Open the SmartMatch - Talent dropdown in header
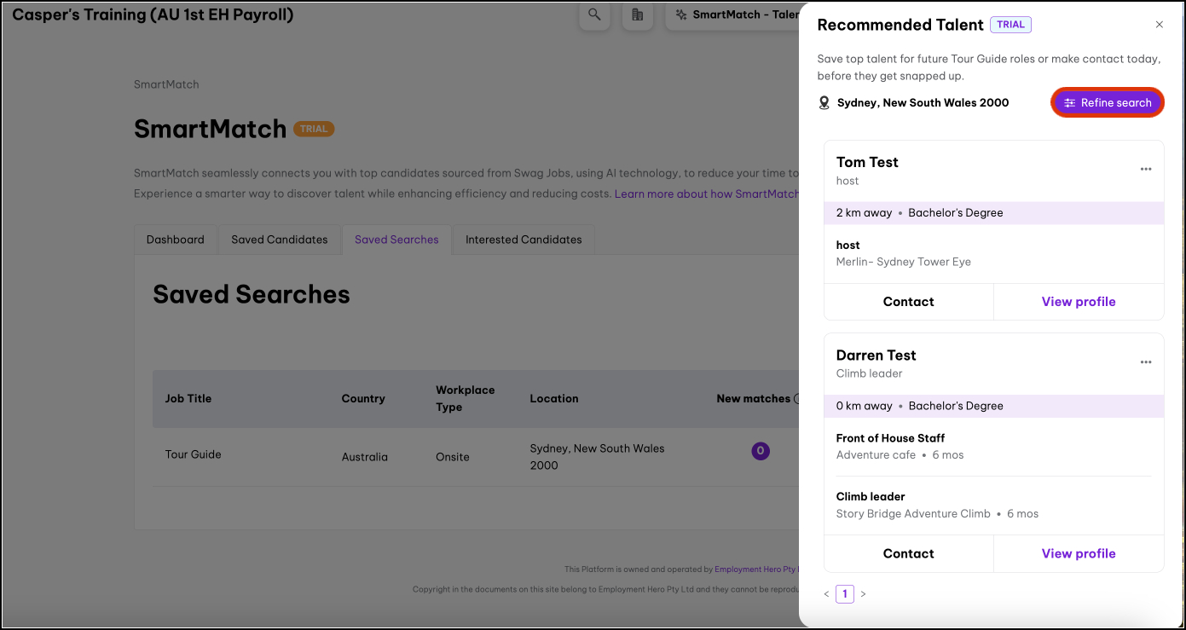 733,15
